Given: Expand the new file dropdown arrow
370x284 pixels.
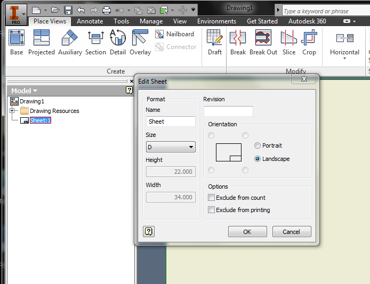Looking at the screenshot, I should (45, 10).
